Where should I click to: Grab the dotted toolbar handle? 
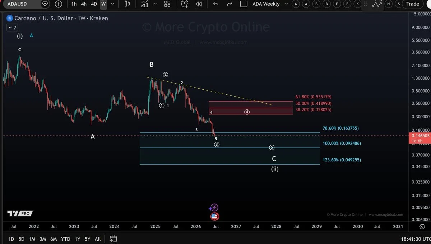366,4
